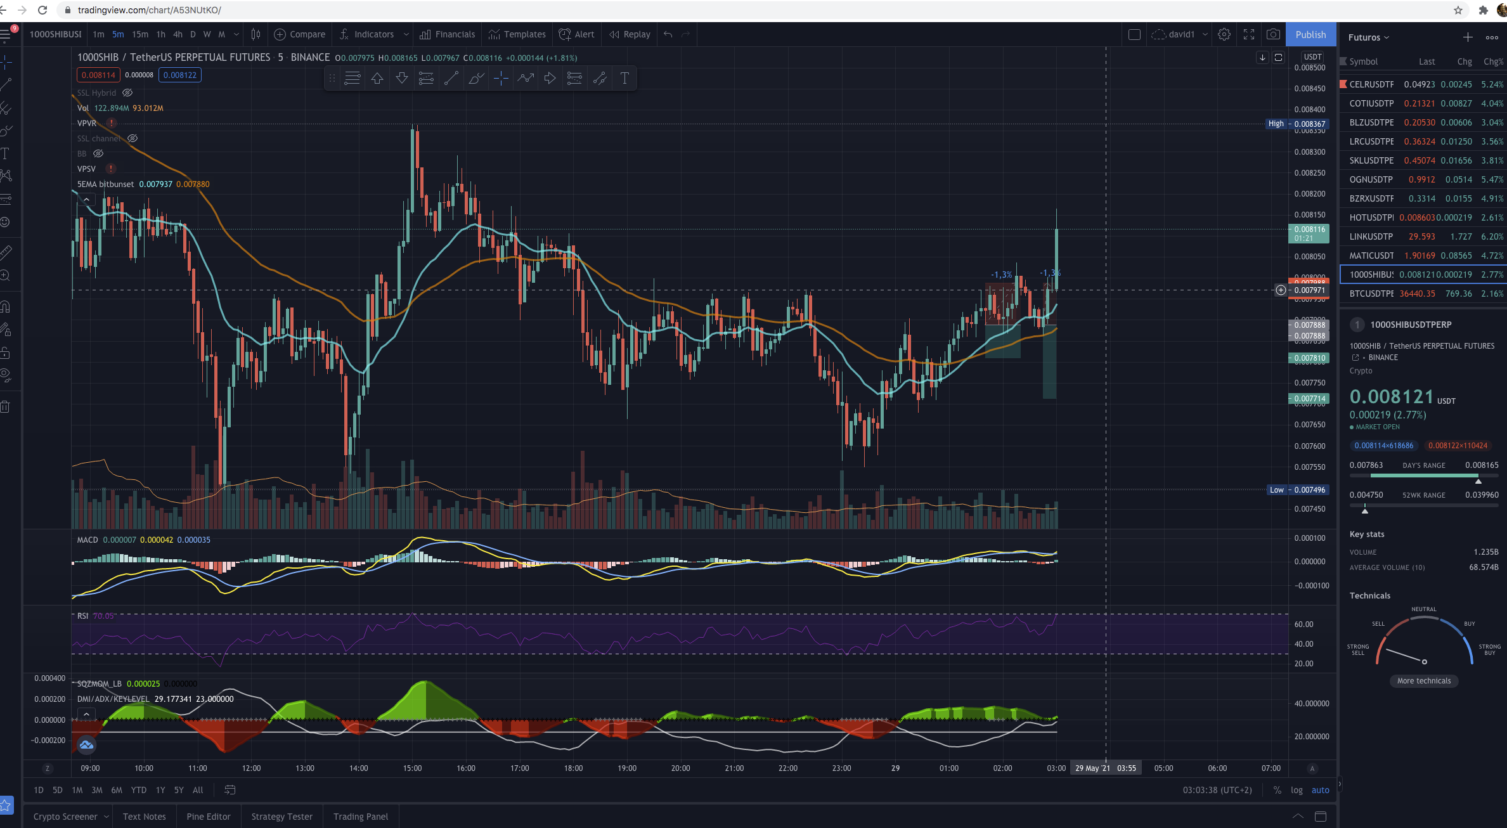This screenshot has height=828, width=1507.
Task: Select the forecast right-arrow tool in favorites toolbar
Action: click(x=550, y=78)
